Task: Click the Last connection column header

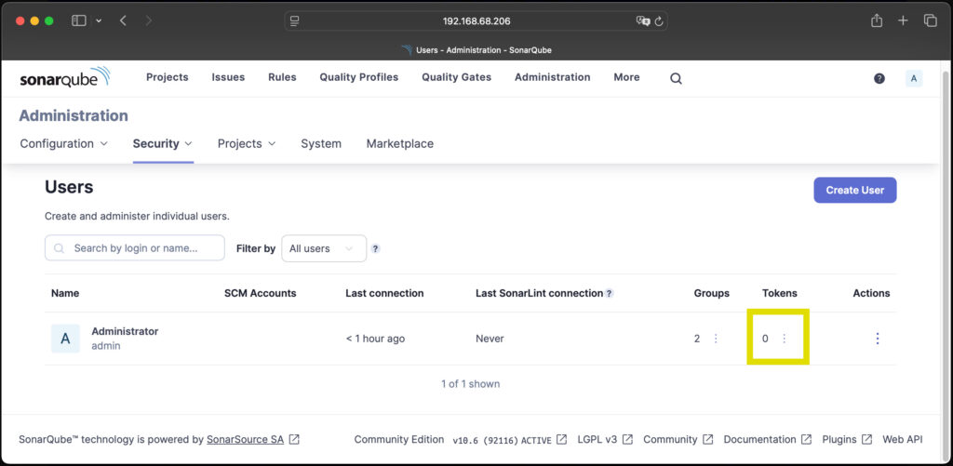Action: (x=384, y=293)
